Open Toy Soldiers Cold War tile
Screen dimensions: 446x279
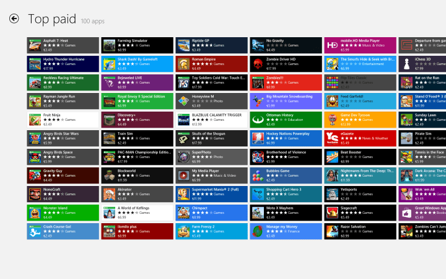(212, 82)
